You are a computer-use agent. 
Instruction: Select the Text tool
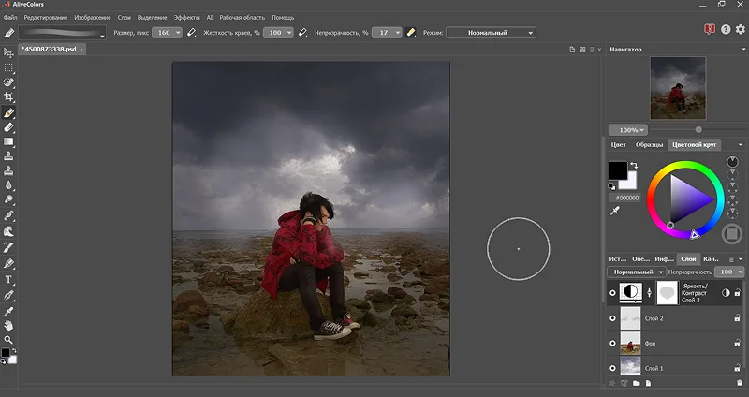pyautogui.click(x=8, y=279)
